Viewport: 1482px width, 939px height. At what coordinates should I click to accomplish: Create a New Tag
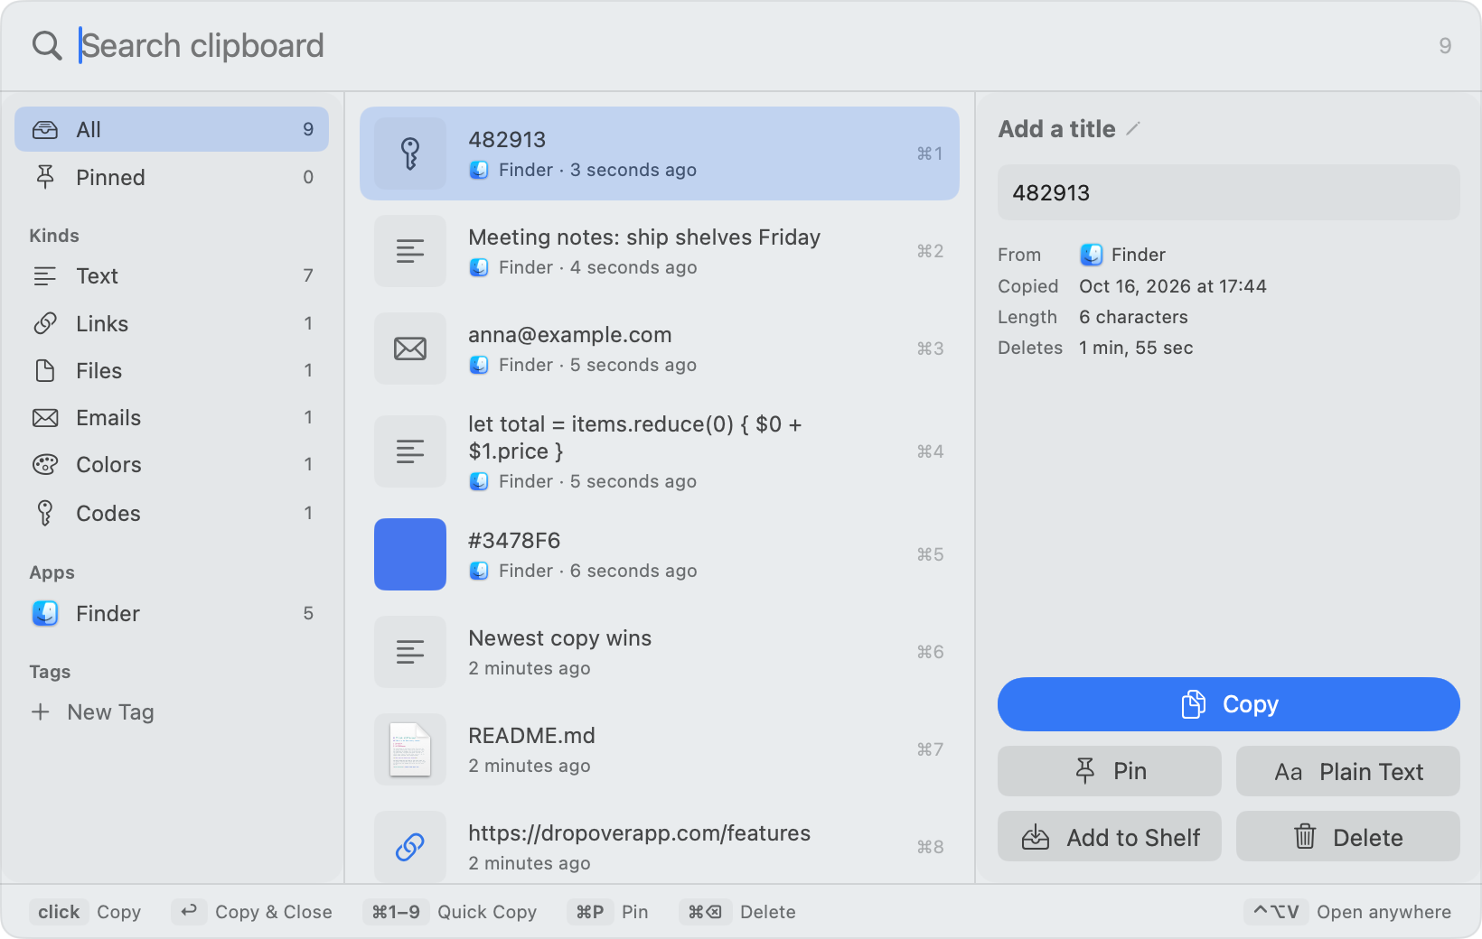tap(93, 711)
